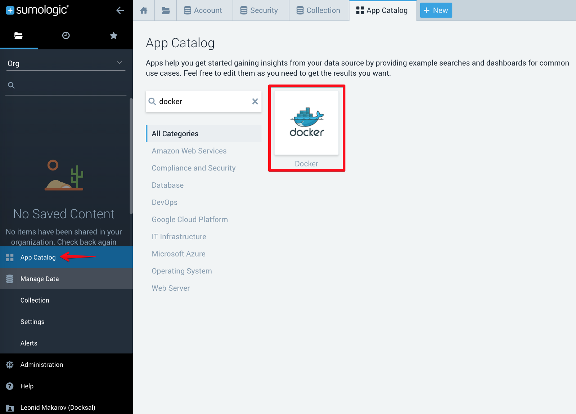Screen dimensions: 576x414
Task: Filter by Amazon Web Services category
Action: pos(189,151)
